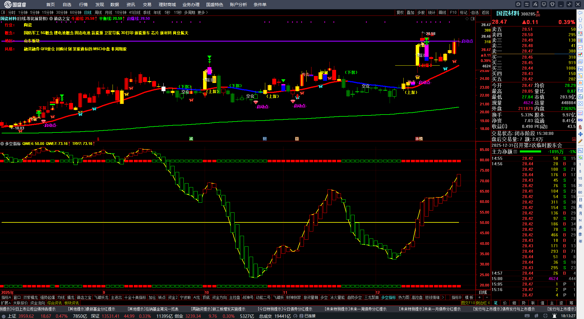The image size is (584, 319).
Task: Click the left arrow icon in right sidebar
Action: tap(580, 13)
